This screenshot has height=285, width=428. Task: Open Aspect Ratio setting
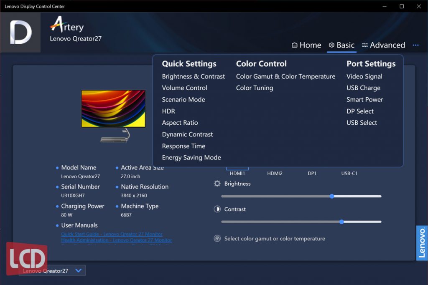[x=180, y=123]
